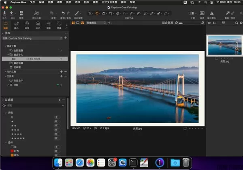Tick the checkbox below the viewer image

[x=185, y=128]
